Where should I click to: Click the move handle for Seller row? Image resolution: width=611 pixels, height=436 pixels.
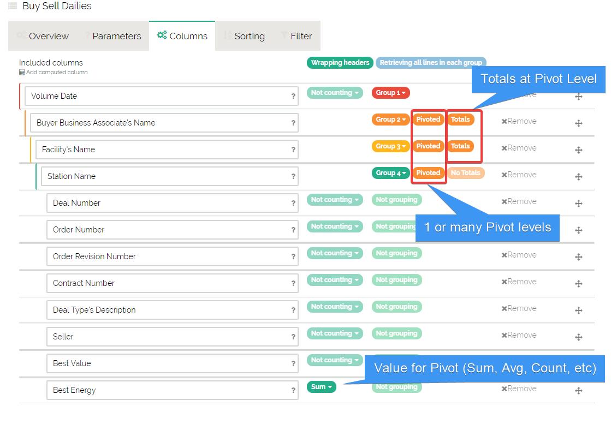click(578, 337)
